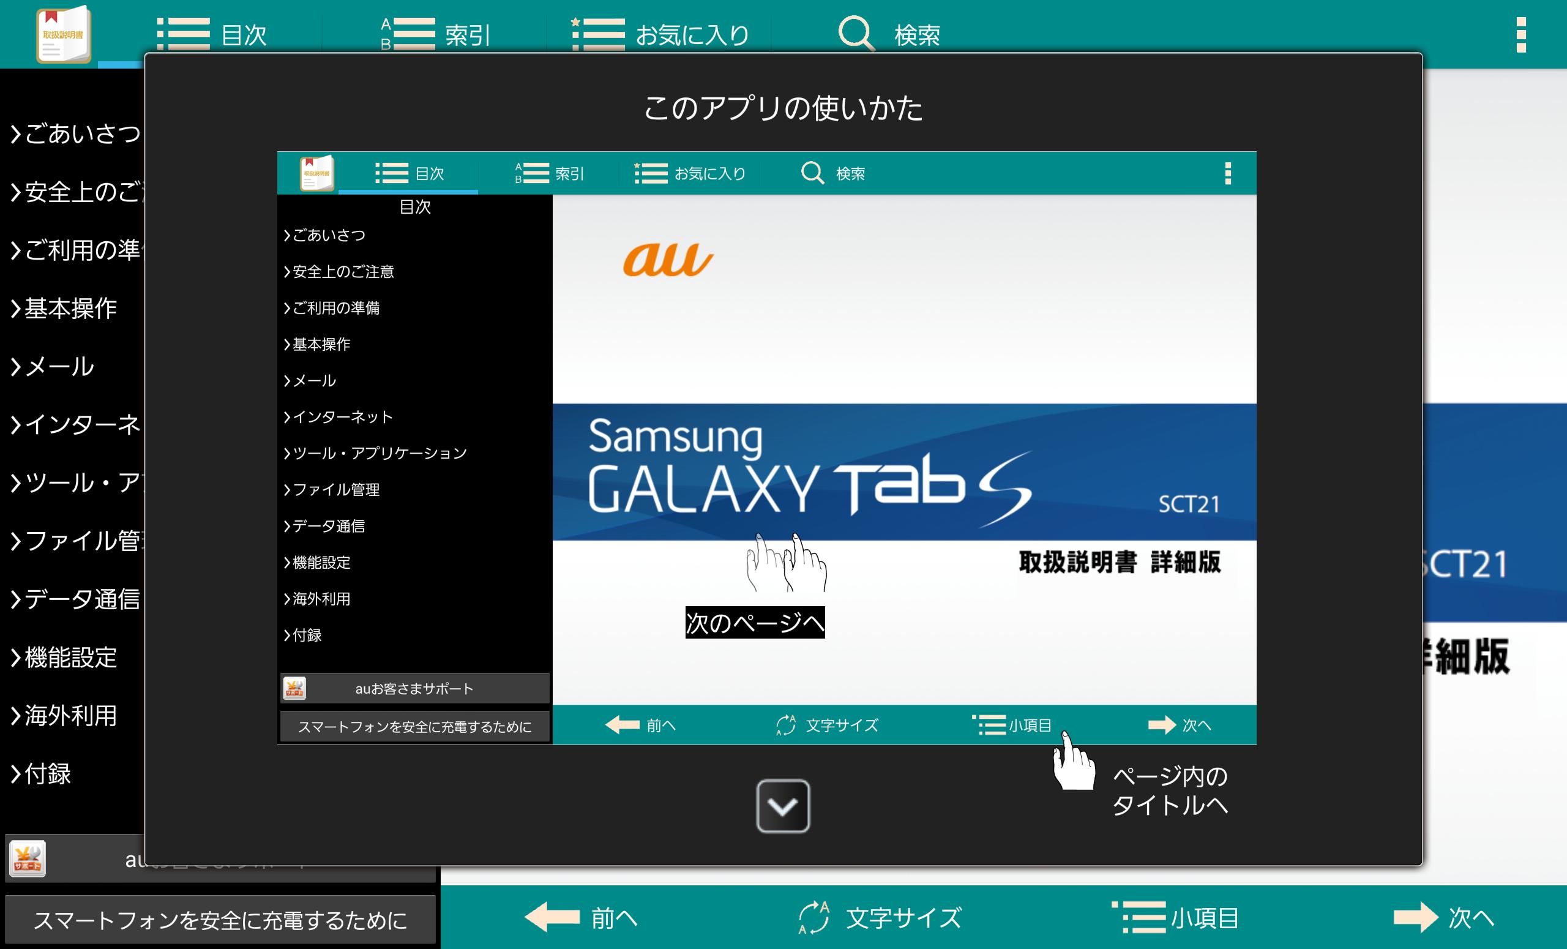Open 機能設定 chapter in background list
Image resolution: width=1567 pixels, height=949 pixels.
(64, 657)
